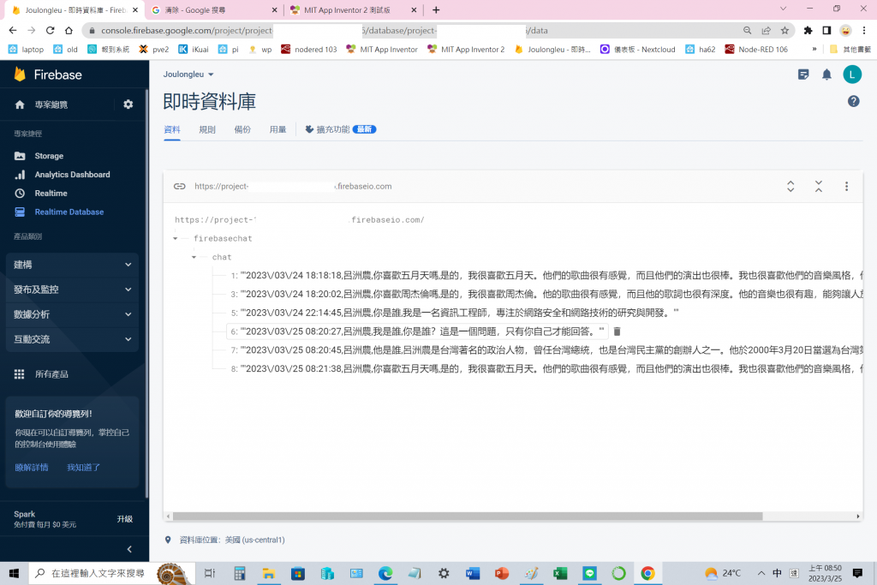This screenshot has width=877, height=585.
Task: Open 擴充功能 tab
Action: (340, 129)
